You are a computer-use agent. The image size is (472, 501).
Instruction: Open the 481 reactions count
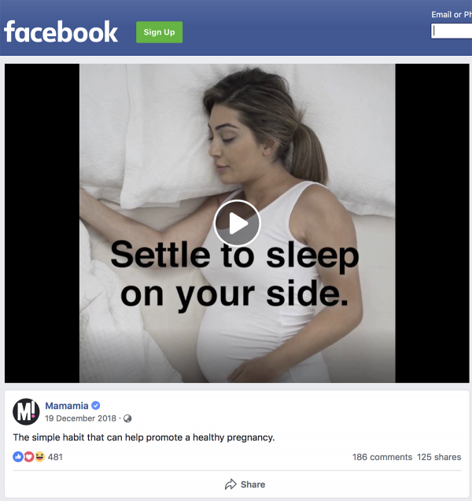[55, 457]
